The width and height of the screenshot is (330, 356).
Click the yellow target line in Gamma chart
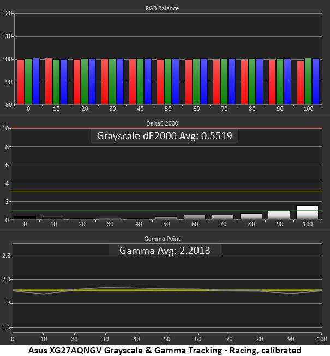tap(167, 290)
